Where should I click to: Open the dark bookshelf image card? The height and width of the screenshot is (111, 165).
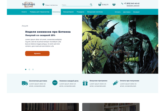coord(50,107)
